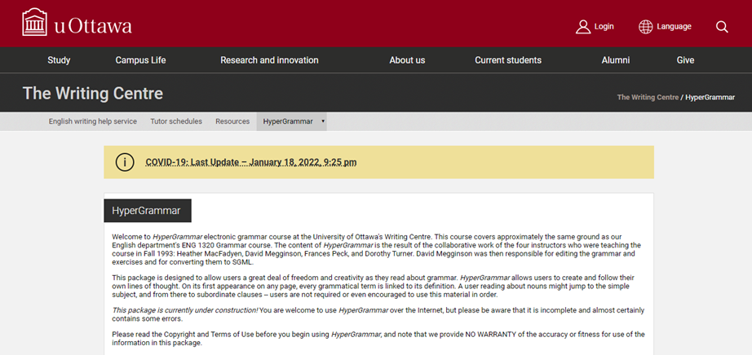Click the uOttawa building logo icon
Image resolution: width=752 pixels, height=355 pixels.
coord(34,23)
